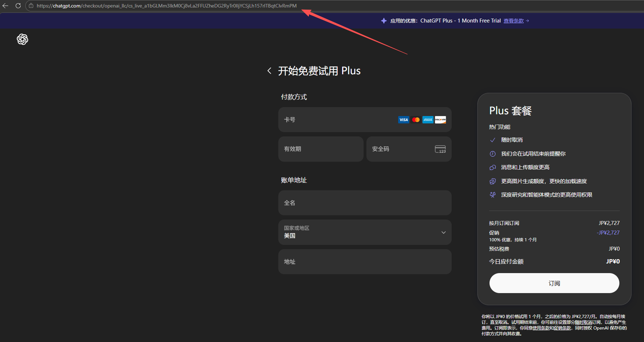Click the Visa card logo

click(x=404, y=120)
